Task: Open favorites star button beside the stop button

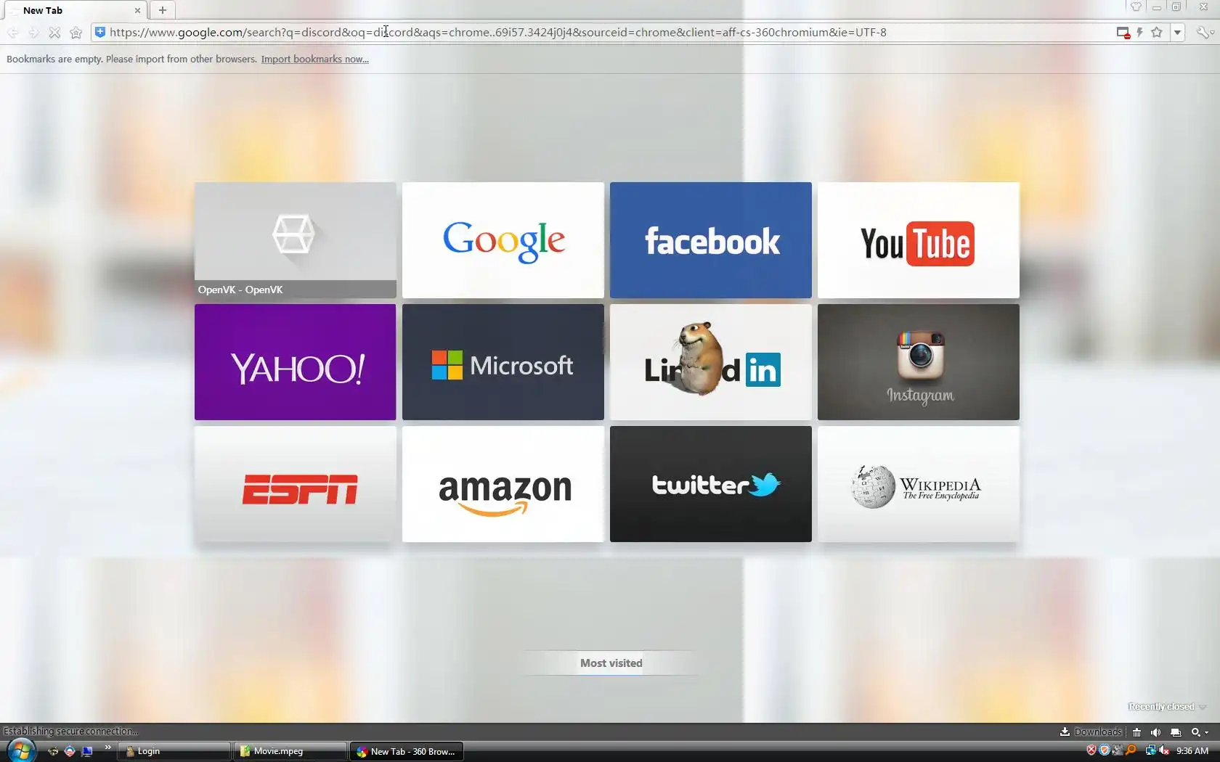Action: (76, 33)
